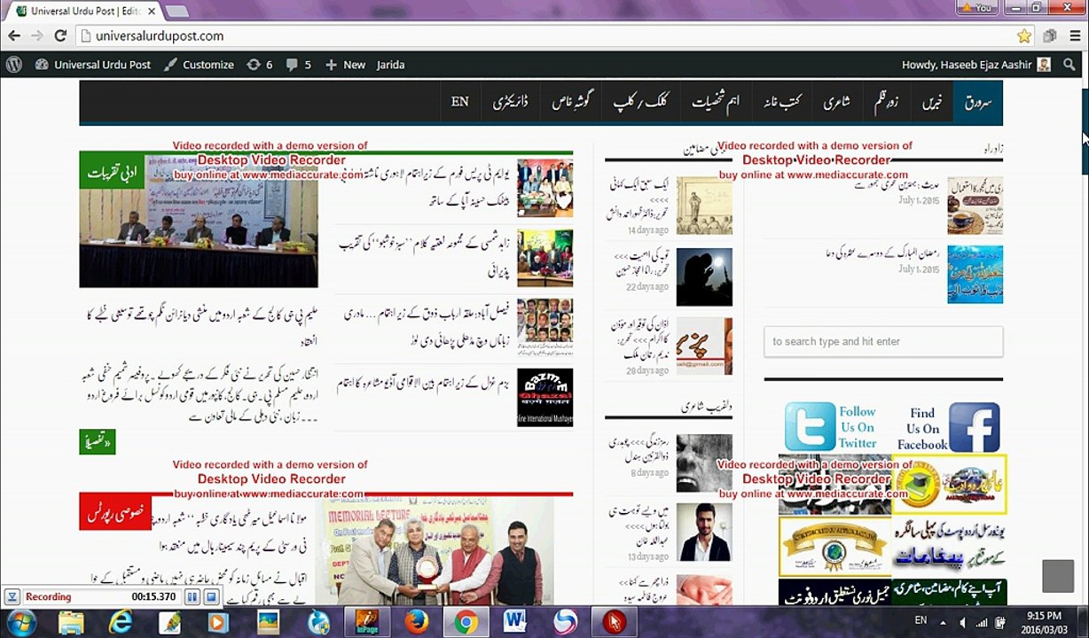The height and width of the screenshot is (638, 1089).
Task: Expand the recorder bar dropdown arrow
Action: pos(12,597)
